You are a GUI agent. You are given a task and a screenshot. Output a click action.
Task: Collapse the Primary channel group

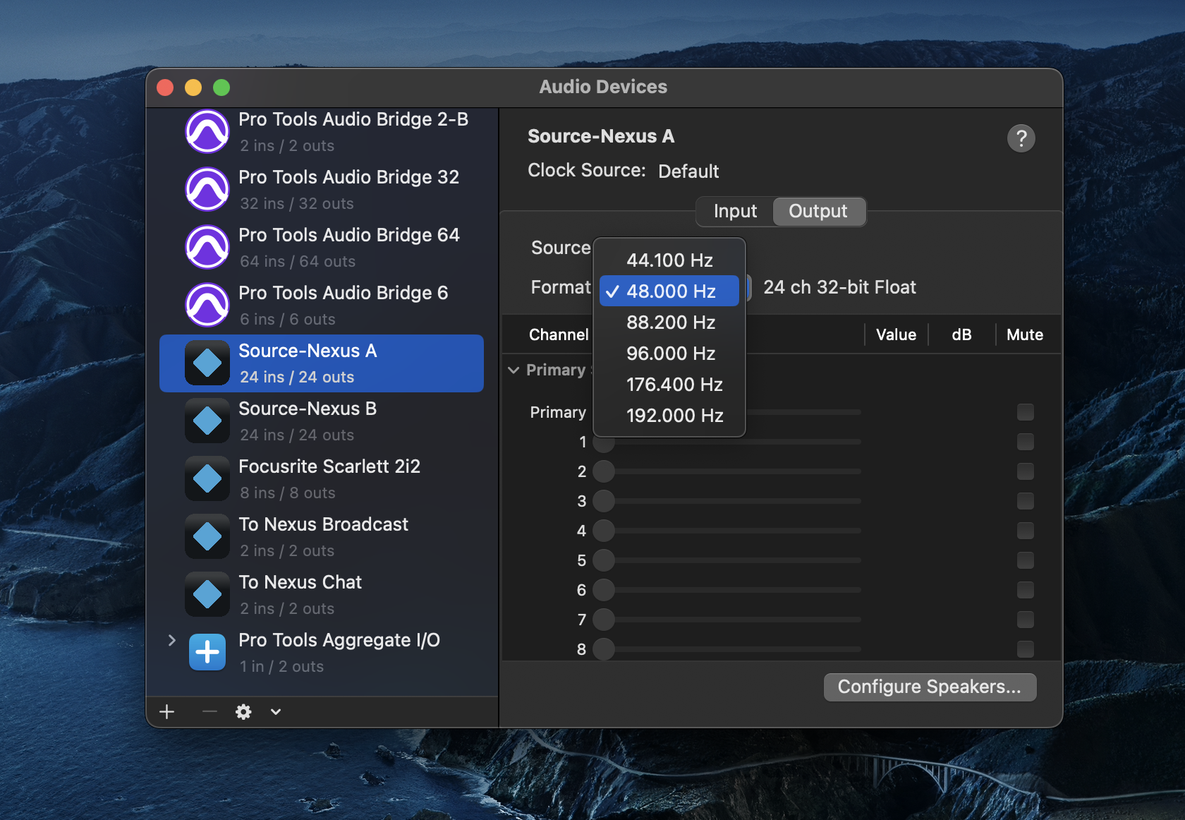[513, 370]
